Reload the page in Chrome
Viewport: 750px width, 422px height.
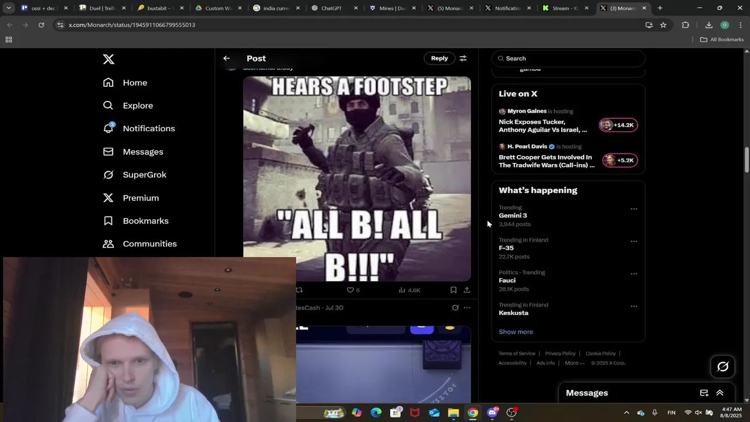[x=41, y=25]
